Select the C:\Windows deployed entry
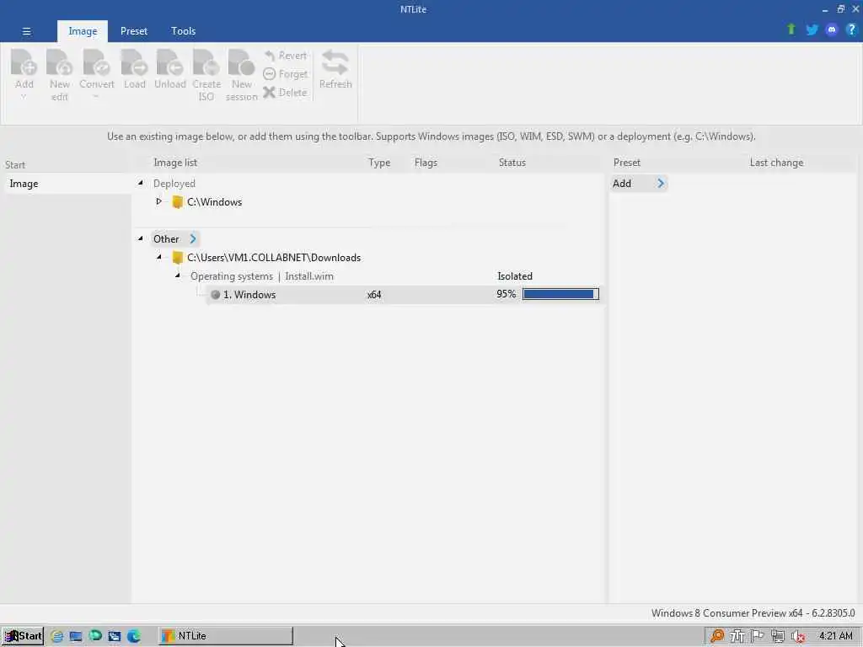This screenshot has width=863, height=647. pyautogui.click(x=214, y=202)
